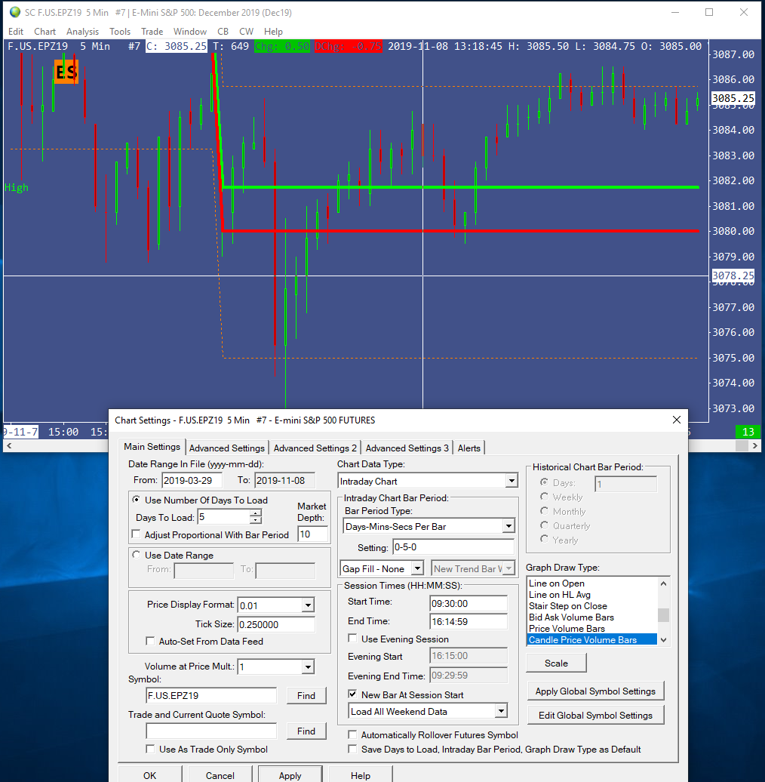Decrease Days To Load with spinner down arrow
This screenshot has width=765, height=782.
(256, 521)
